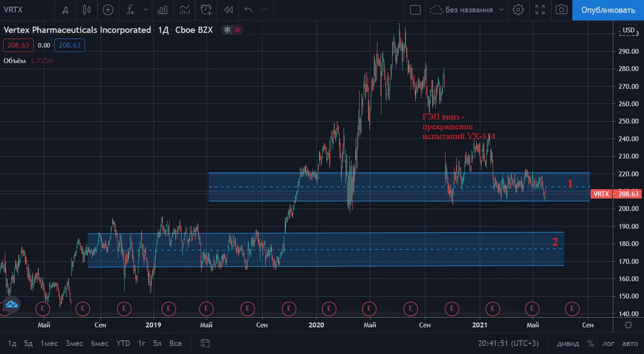The width and height of the screenshot is (644, 354).
Task: Select the YTD time range
Action: (x=123, y=343)
